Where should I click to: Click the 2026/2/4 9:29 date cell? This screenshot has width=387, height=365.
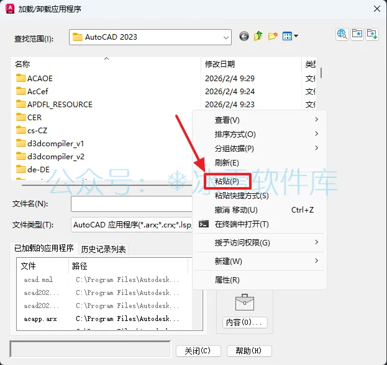pyautogui.click(x=230, y=78)
